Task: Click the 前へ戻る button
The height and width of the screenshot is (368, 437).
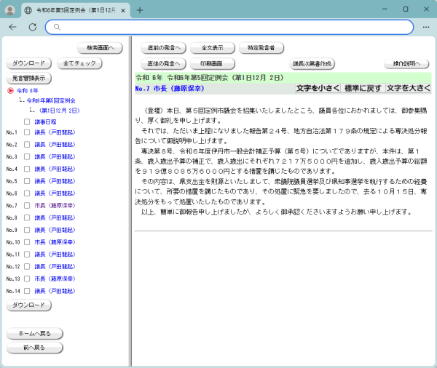Action: (34, 348)
